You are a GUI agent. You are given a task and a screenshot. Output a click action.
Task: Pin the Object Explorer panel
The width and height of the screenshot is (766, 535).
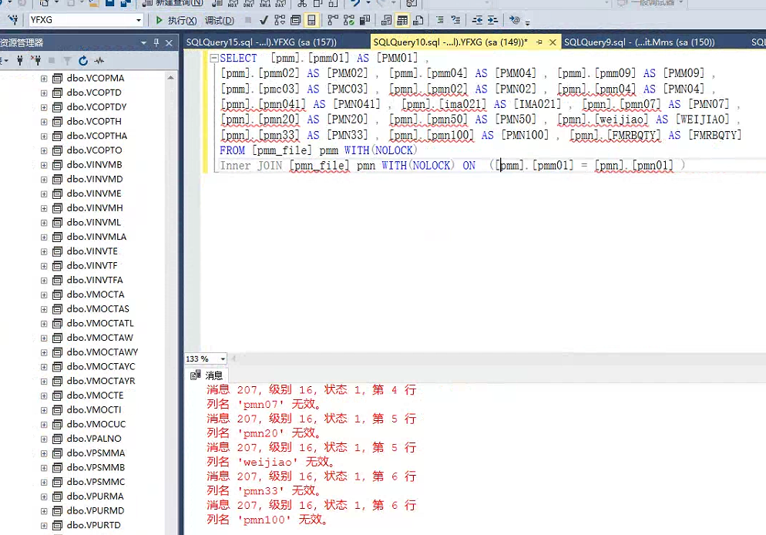click(156, 42)
